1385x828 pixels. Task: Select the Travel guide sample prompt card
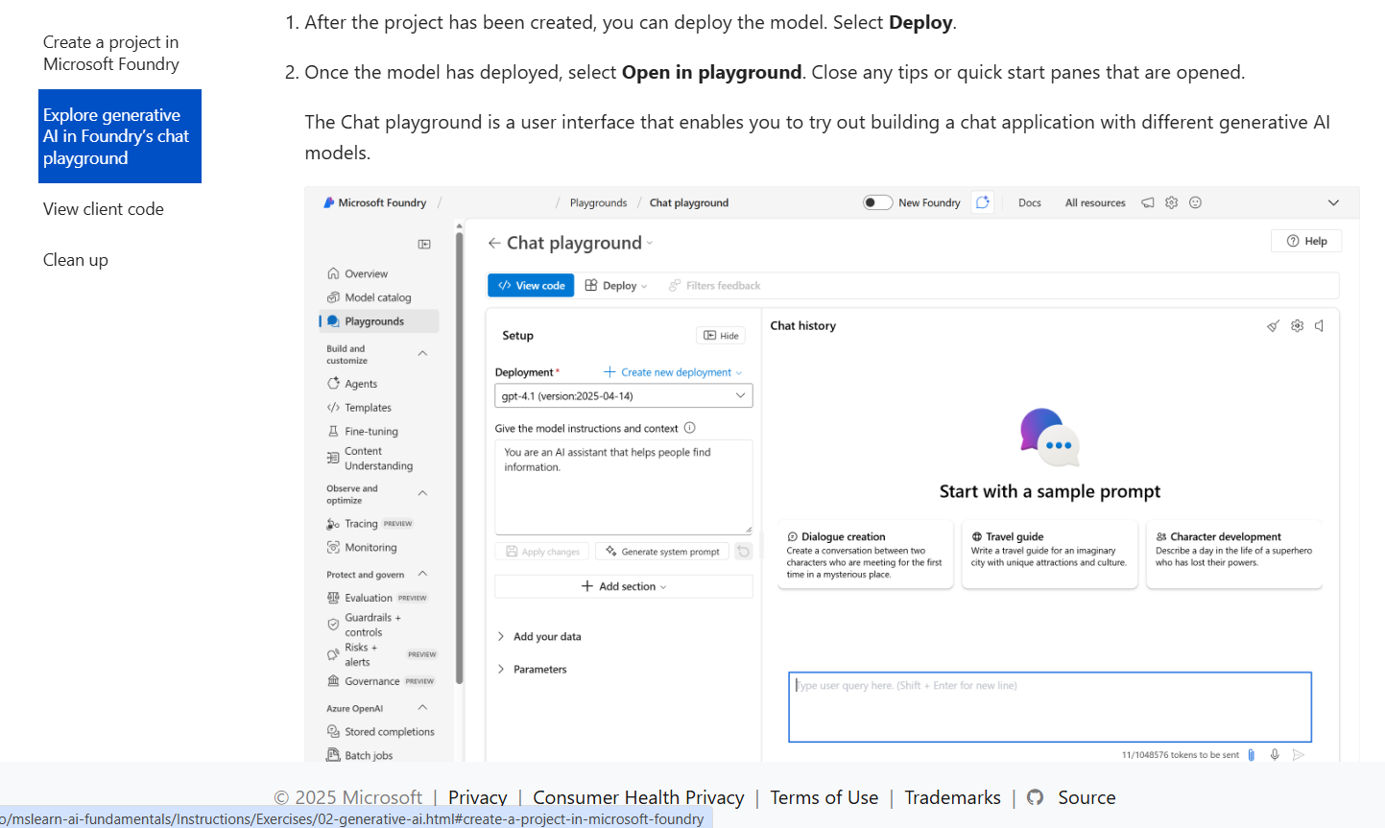(1050, 555)
